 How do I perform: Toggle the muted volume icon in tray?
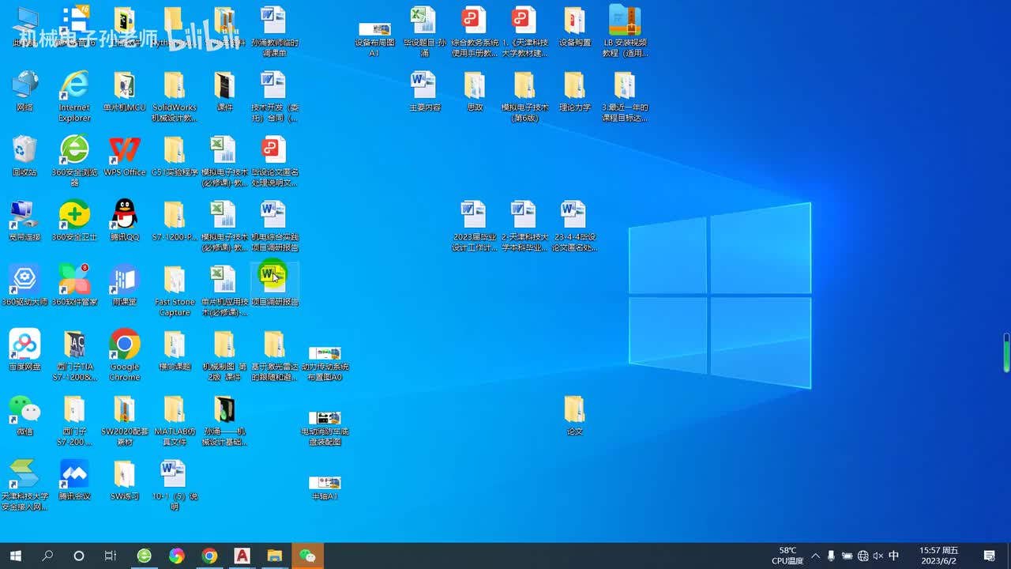pyautogui.click(x=878, y=556)
